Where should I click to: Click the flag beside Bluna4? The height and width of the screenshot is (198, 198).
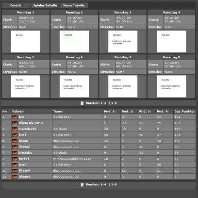[15, 177]
